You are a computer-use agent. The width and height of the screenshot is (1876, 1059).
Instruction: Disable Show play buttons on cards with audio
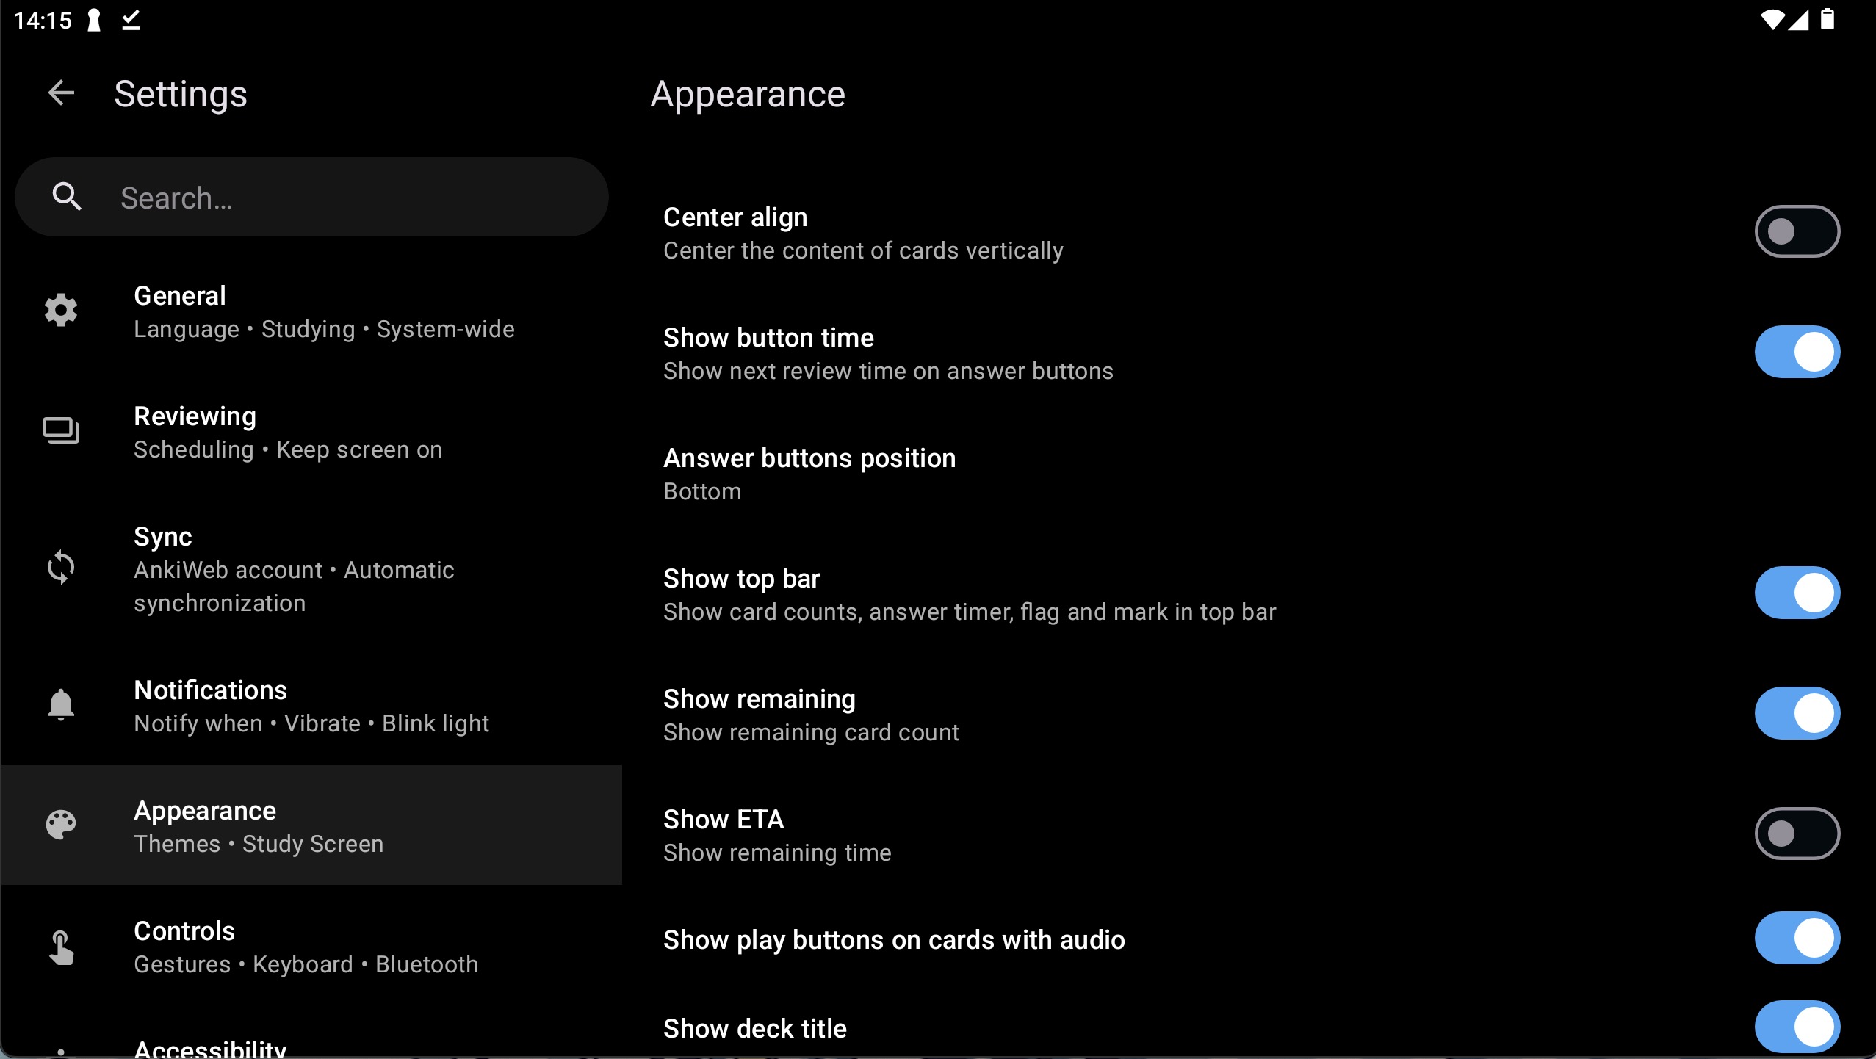point(1797,938)
